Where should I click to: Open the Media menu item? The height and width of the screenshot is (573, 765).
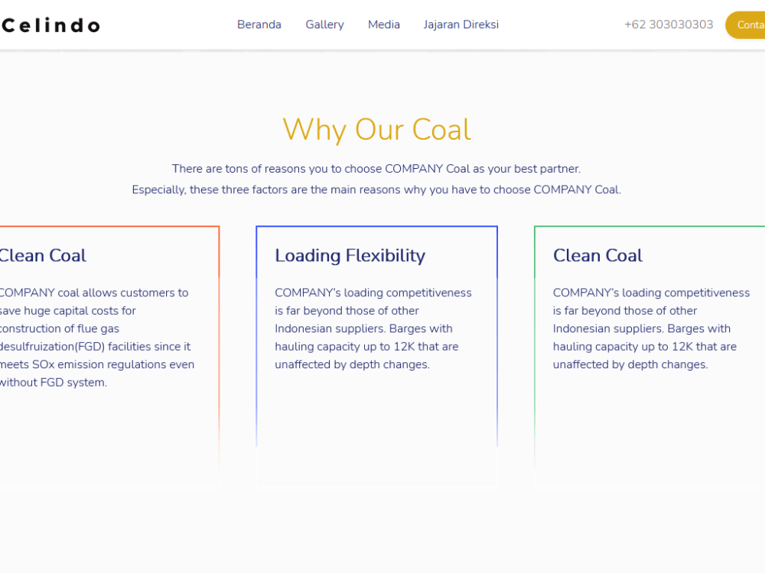click(383, 24)
